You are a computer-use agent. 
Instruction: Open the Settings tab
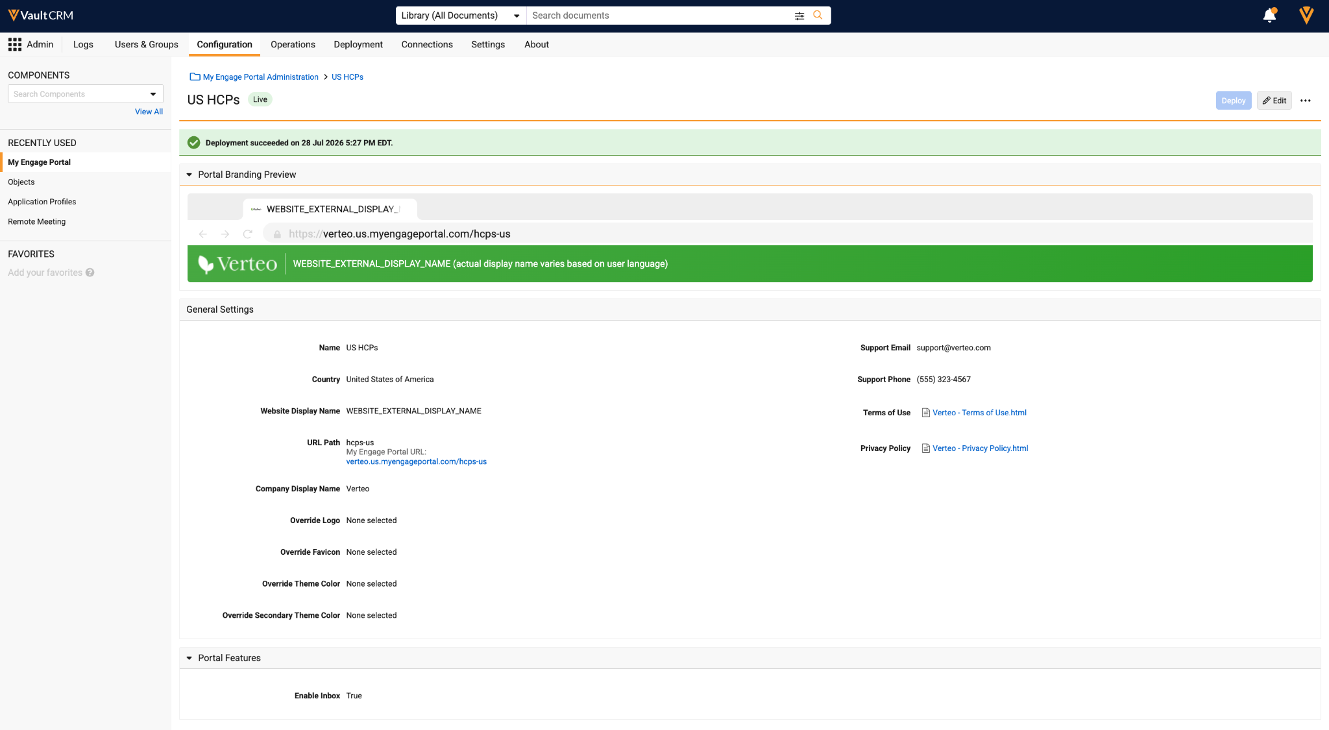488,44
